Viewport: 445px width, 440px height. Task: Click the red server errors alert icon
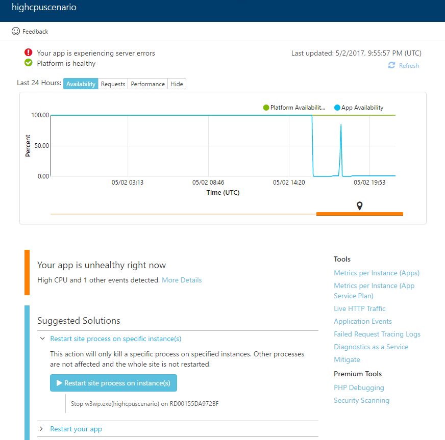point(29,53)
